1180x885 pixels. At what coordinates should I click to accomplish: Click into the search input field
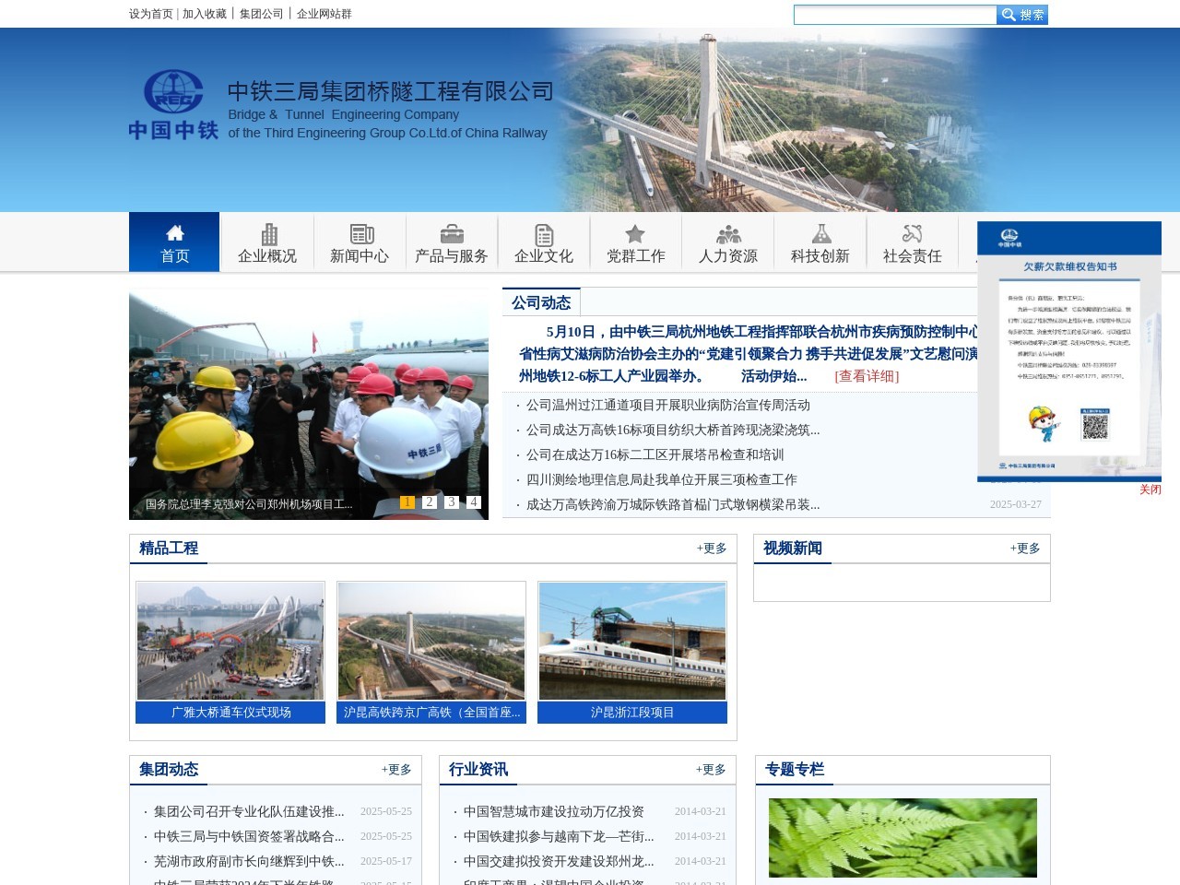tap(895, 15)
